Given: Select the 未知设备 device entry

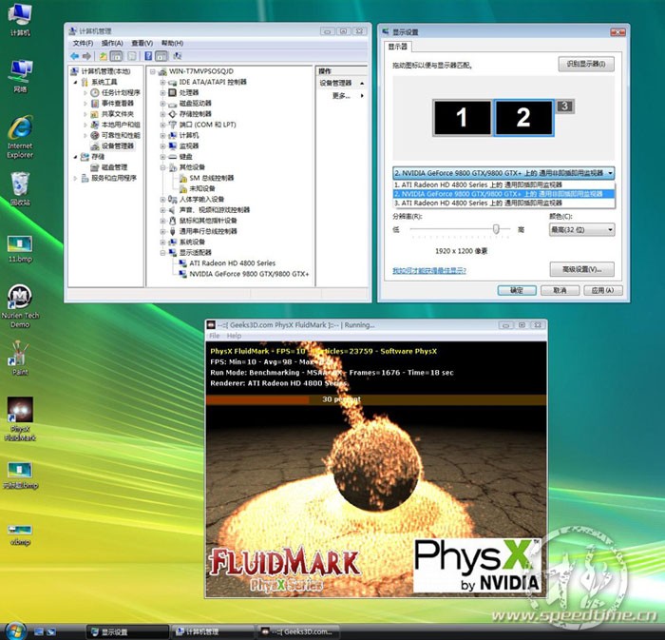Looking at the screenshot, I should tap(198, 188).
